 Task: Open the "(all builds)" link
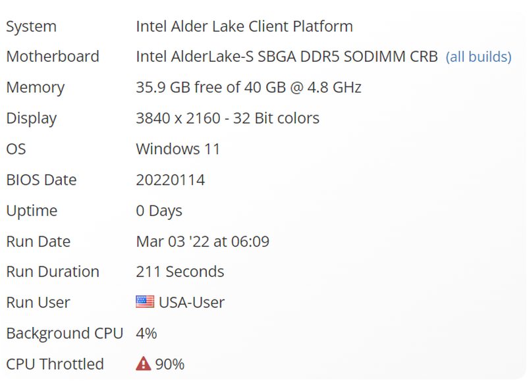(x=478, y=57)
